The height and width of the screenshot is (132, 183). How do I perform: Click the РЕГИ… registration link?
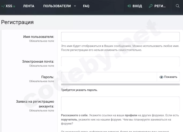pos(160,6)
